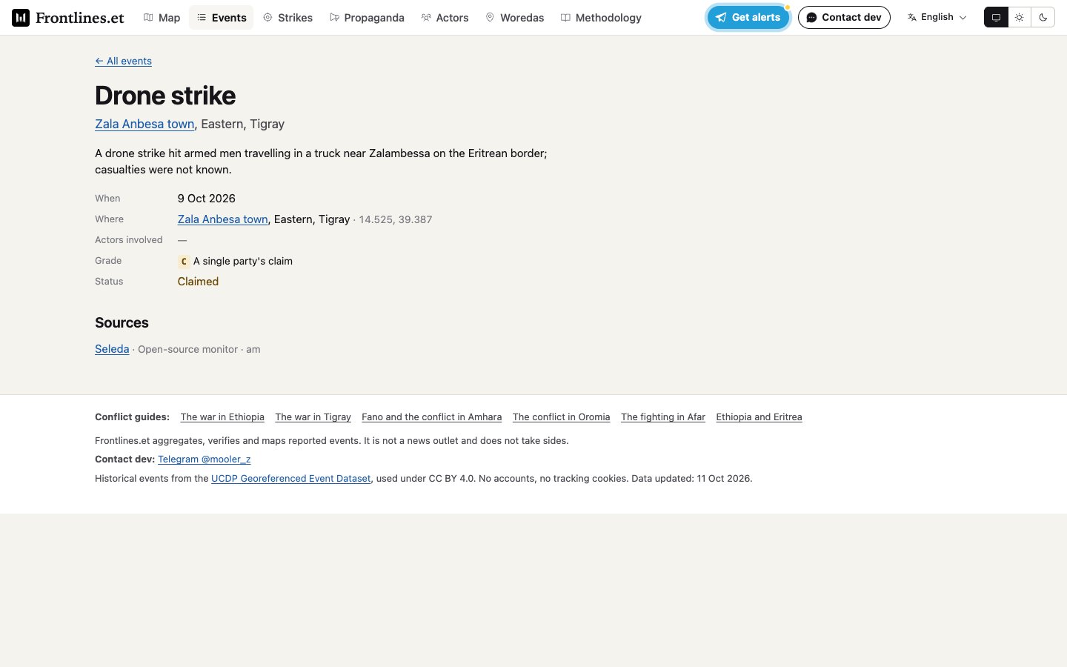Open Fano and the conflict in Amhara guide
Screen dimensions: 1067x667
[431, 417]
